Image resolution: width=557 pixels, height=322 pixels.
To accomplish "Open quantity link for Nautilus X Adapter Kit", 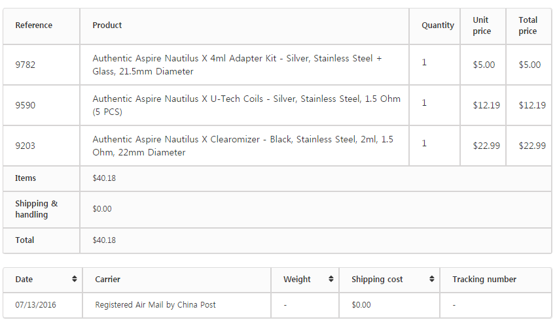I will 424,63.
